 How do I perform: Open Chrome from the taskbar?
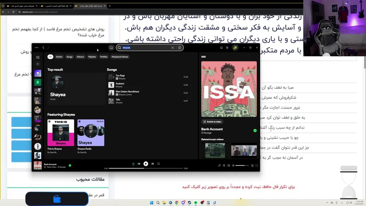pos(177,203)
